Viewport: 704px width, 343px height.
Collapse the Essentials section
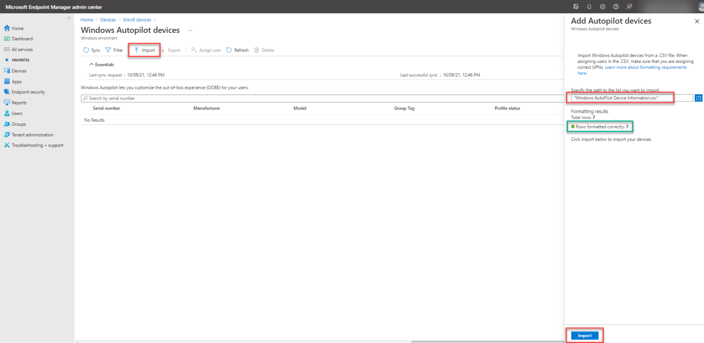91,64
